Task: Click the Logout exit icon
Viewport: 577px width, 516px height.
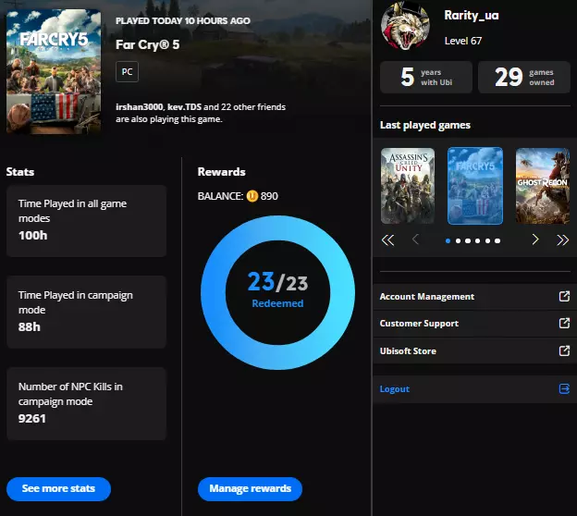Action: pyautogui.click(x=564, y=388)
